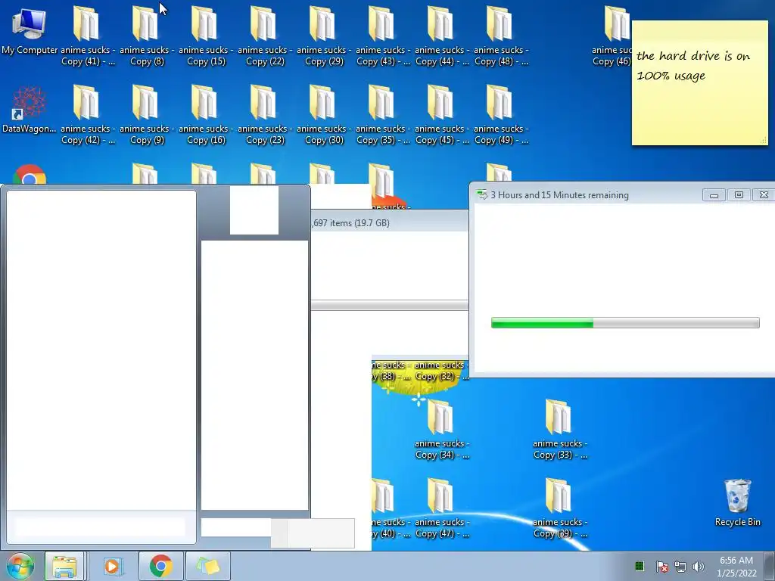
Task: Open the network tray icon
Action: 680,566
